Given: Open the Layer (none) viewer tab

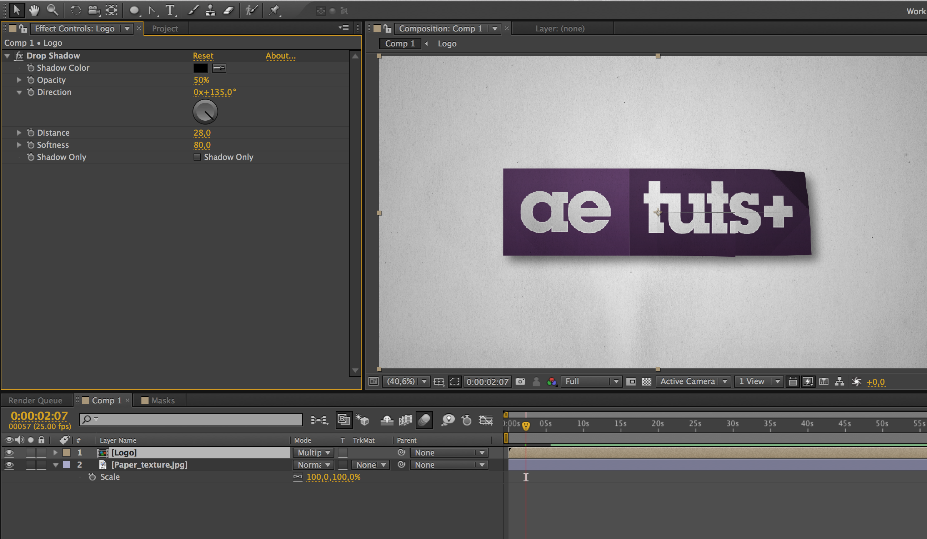Looking at the screenshot, I should (560, 28).
